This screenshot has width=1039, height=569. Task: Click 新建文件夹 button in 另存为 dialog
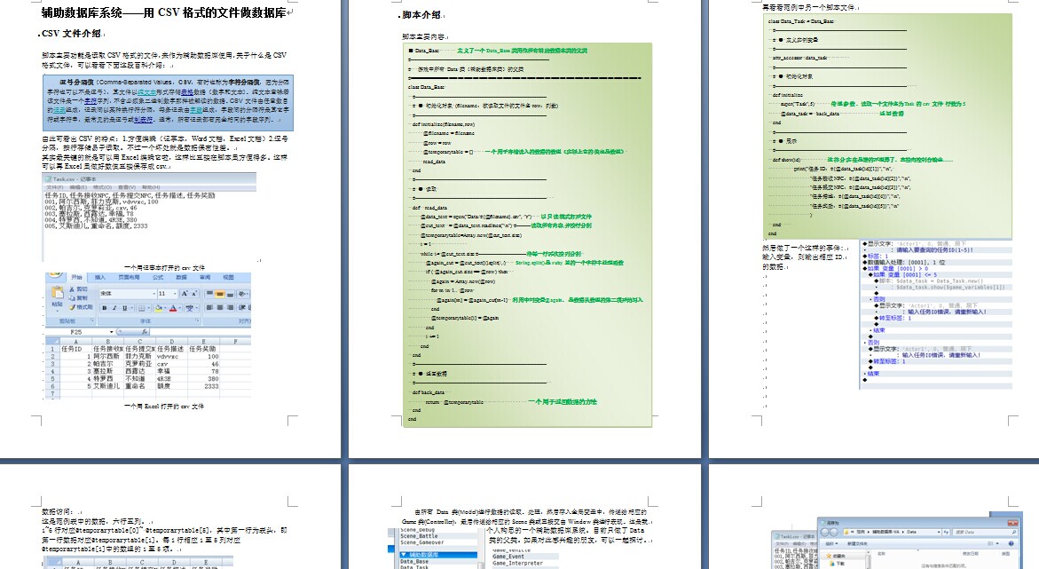[x=857, y=544]
